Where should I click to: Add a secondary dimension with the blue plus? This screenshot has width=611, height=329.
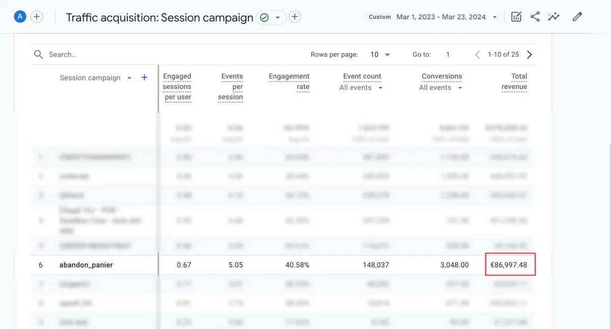click(x=145, y=78)
